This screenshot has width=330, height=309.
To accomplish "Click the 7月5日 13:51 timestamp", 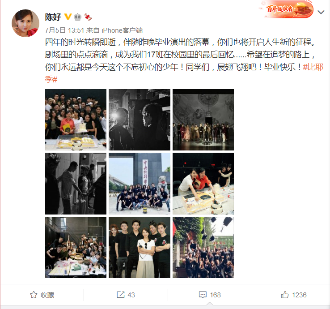I will pos(64,30).
